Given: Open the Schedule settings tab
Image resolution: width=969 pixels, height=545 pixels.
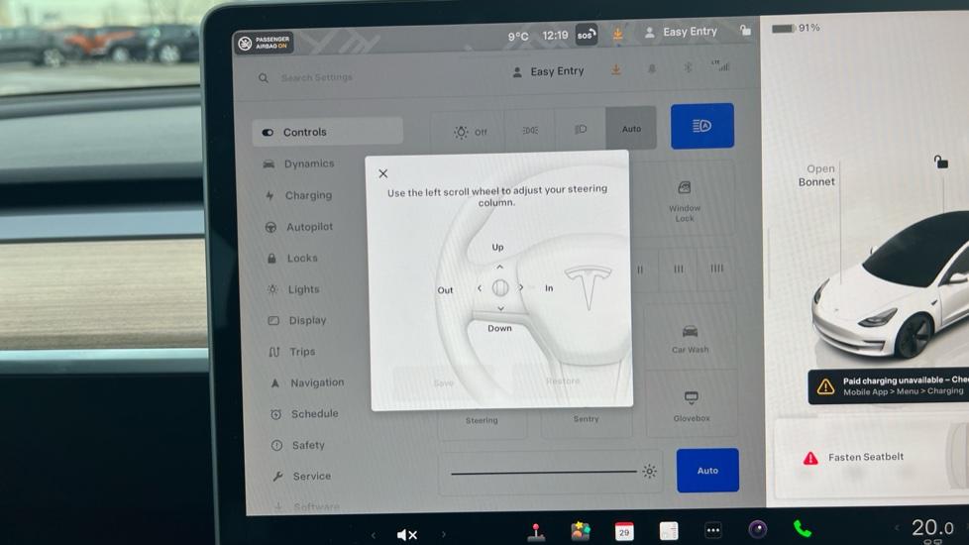Looking at the screenshot, I should [304, 413].
